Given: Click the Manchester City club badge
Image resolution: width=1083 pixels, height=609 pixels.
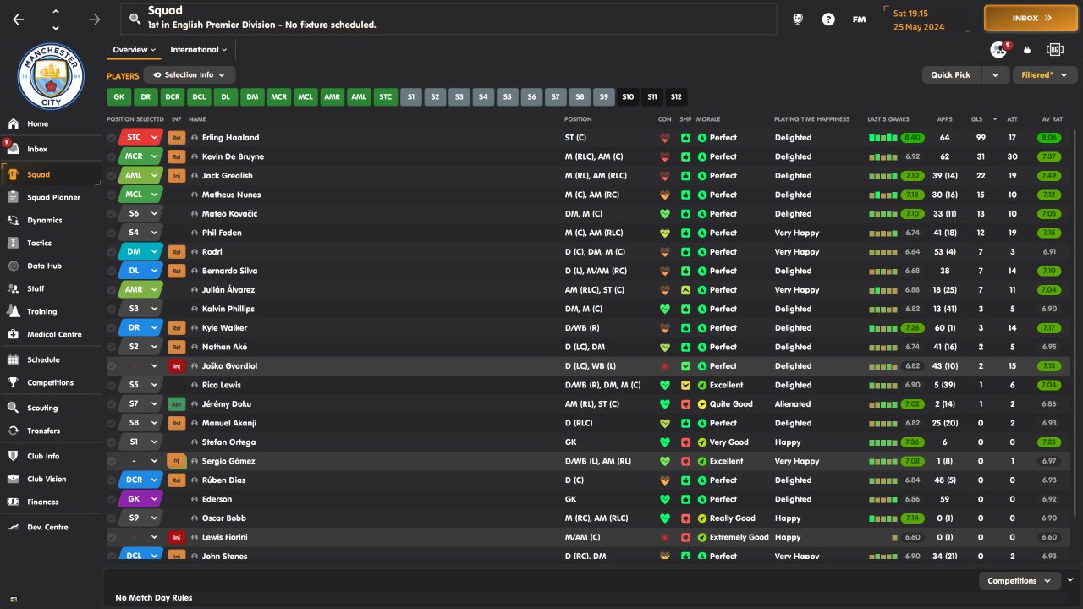Looking at the screenshot, I should [x=51, y=76].
